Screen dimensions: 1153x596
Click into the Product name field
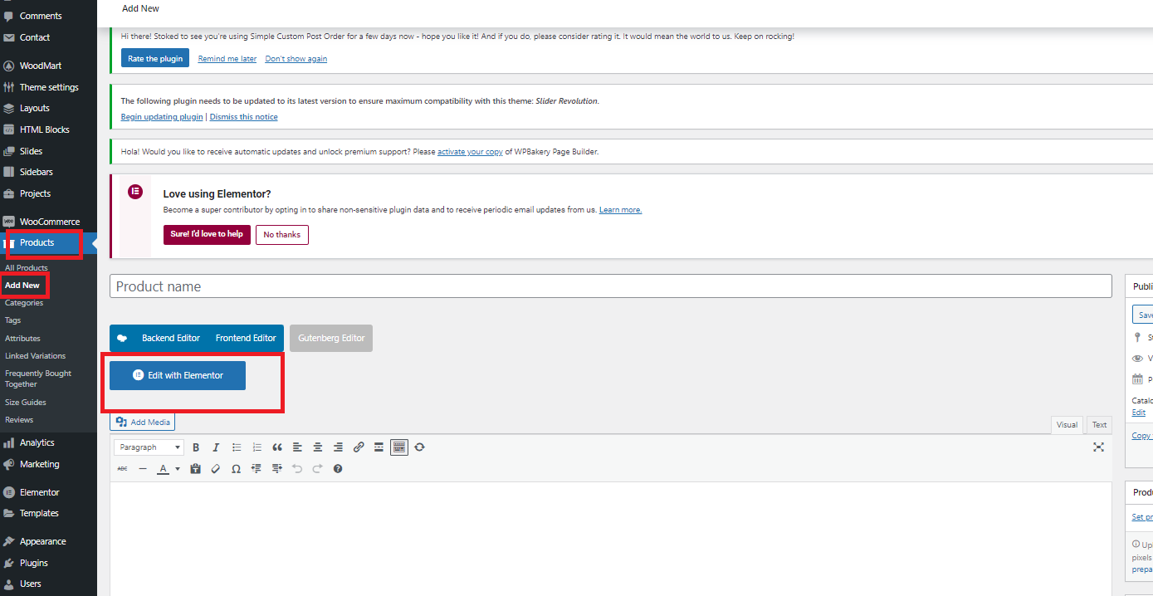610,286
